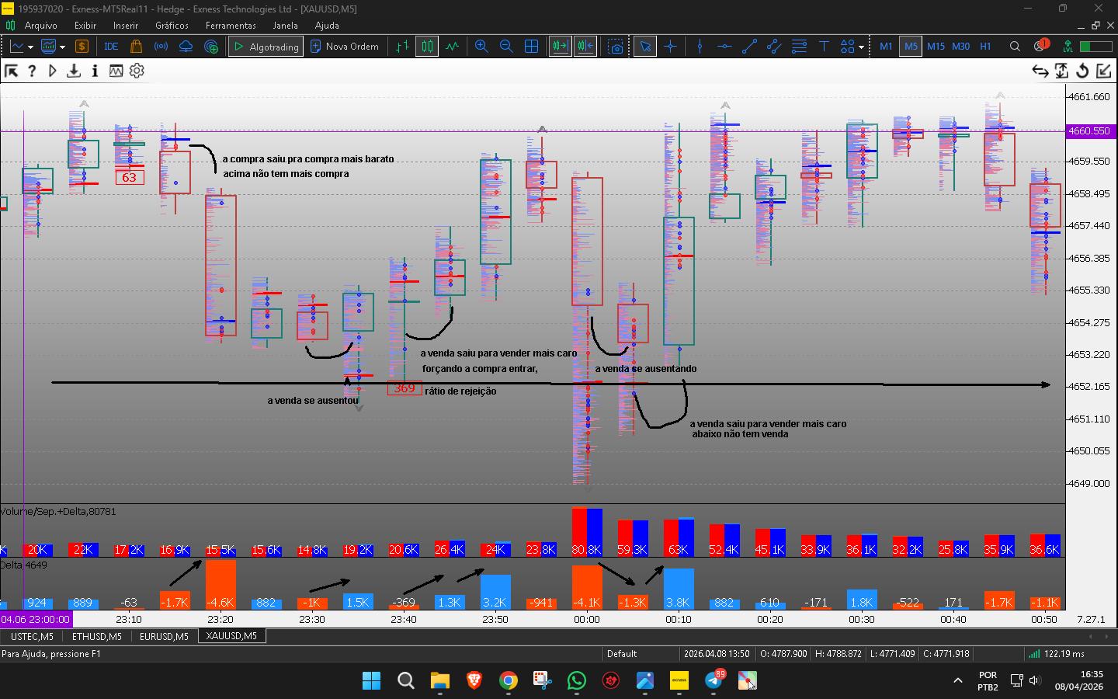Select the horizontal line drawing tool

[x=724, y=47]
